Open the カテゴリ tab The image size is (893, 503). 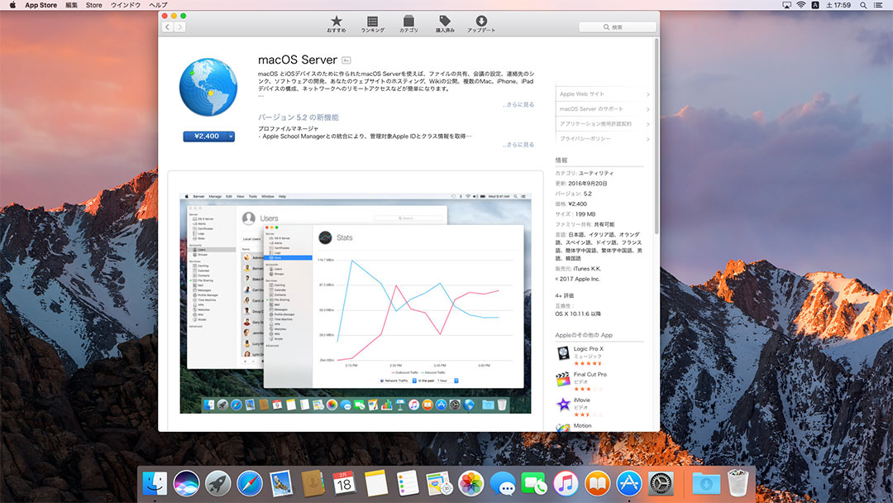click(408, 24)
